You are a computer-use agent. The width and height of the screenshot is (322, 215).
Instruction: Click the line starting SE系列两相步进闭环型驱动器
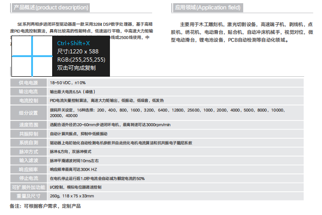(x=85, y=24)
